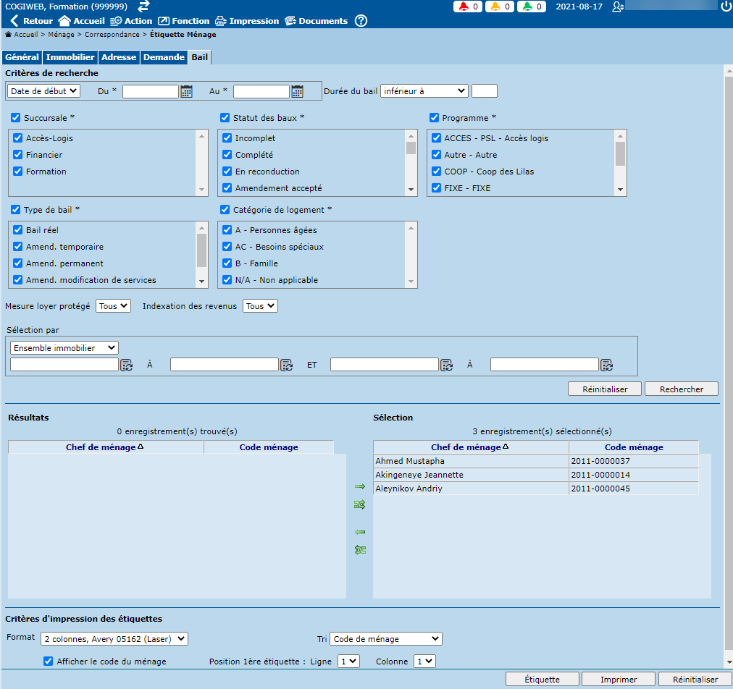Open the Au date calendar picker

coord(297,91)
